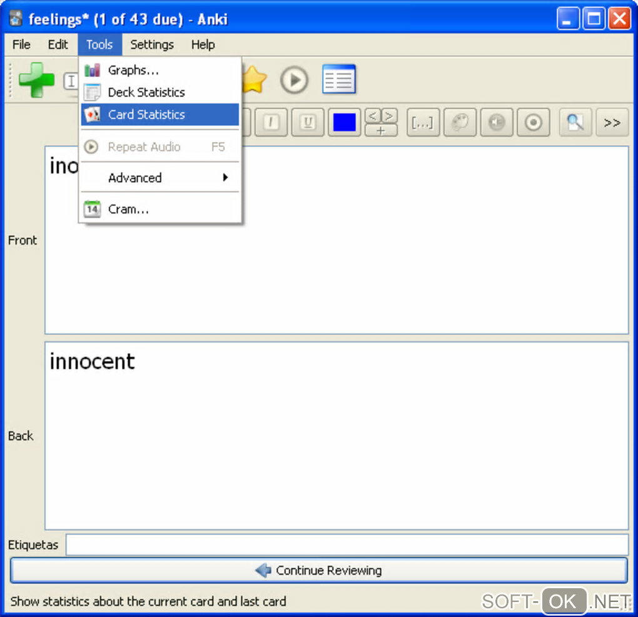Image resolution: width=638 pixels, height=617 pixels.
Task: Click the previous color arrow button
Action: click(373, 116)
